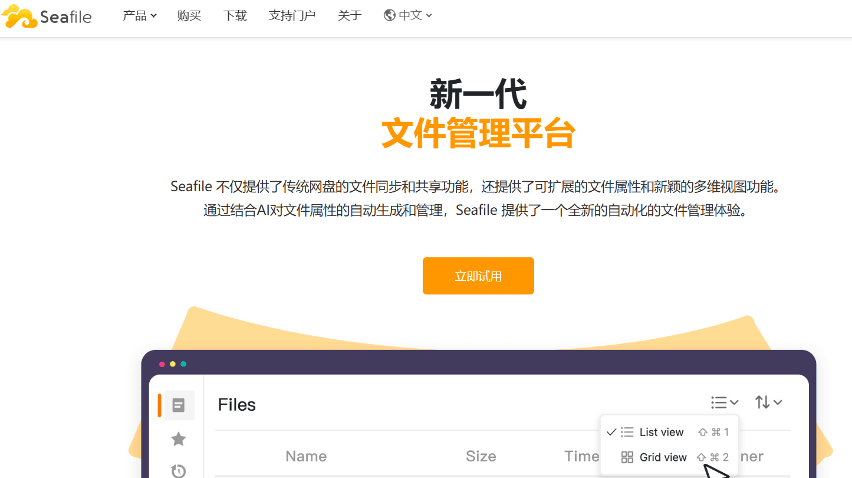The width and height of the screenshot is (852, 478).
Task: Click the Seafile logo
Action: (x=47, y=16)
